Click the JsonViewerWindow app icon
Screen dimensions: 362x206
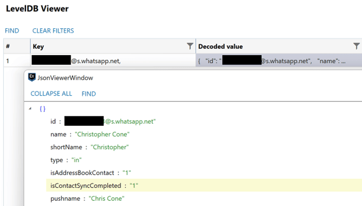tap(32, 77)
